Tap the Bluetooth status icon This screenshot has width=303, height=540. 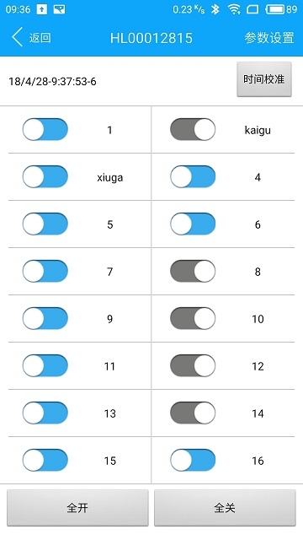click(x=215, y=9)
